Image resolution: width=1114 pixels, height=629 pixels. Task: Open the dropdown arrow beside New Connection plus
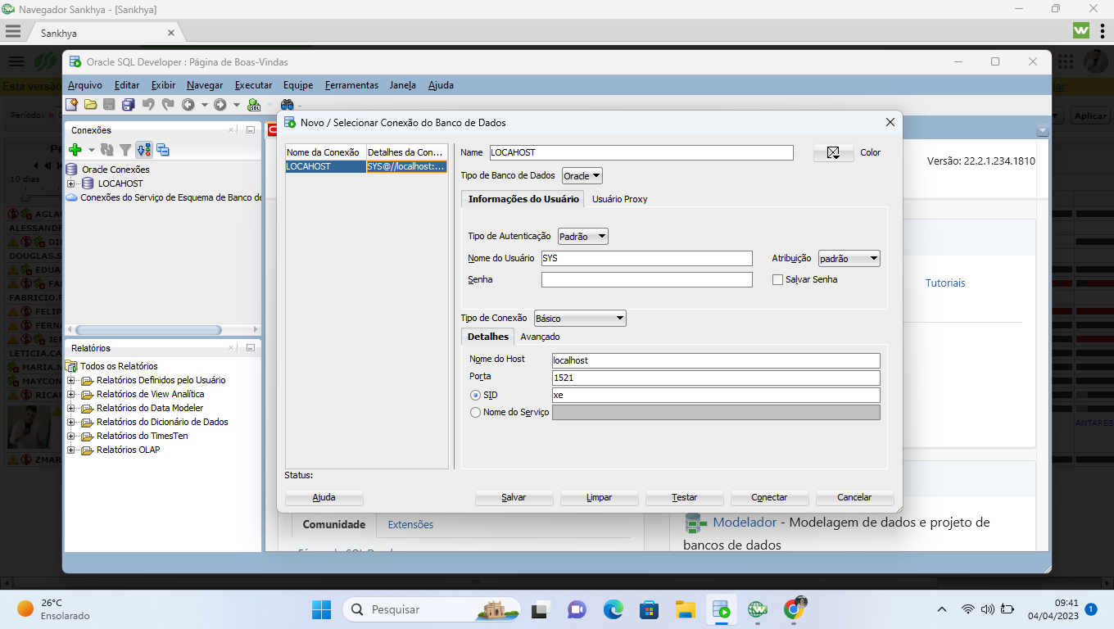[91, 150]
